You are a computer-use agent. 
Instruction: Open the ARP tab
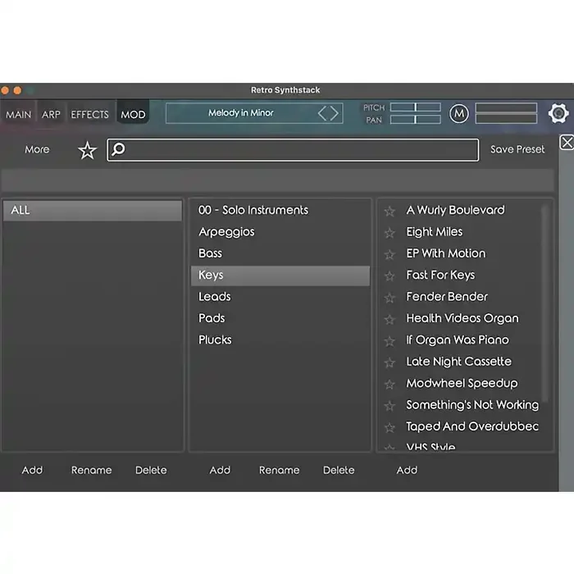pos(51,115)
